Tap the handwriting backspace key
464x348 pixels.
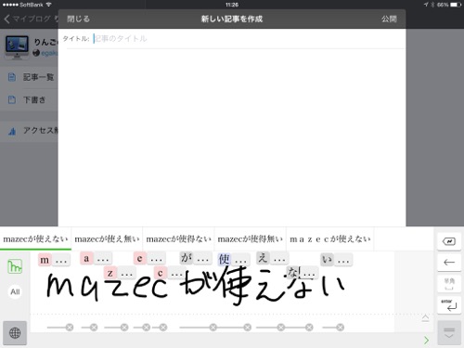[449, 241]
